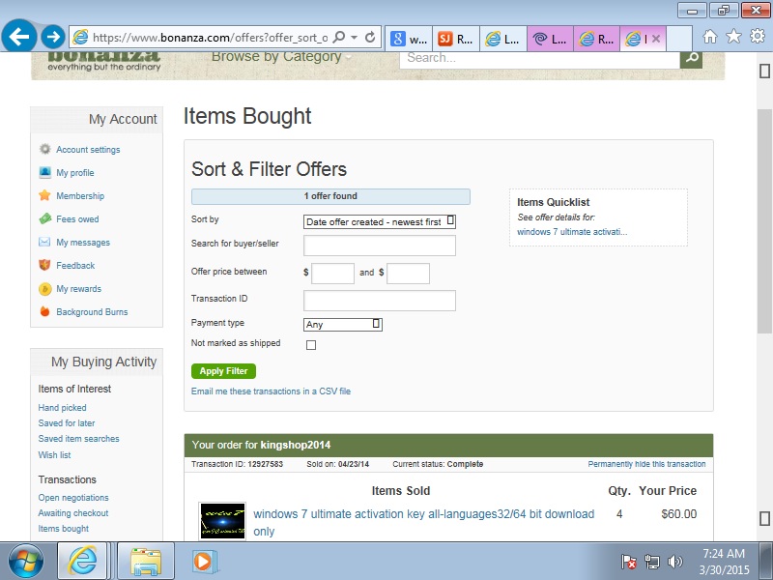This screenshot has width=773, height=580.
Task: Open the Fees owed link
Action: [x=77, y=219]
